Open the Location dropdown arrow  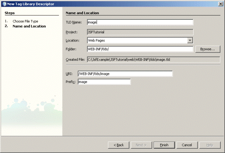pos(190,40)
